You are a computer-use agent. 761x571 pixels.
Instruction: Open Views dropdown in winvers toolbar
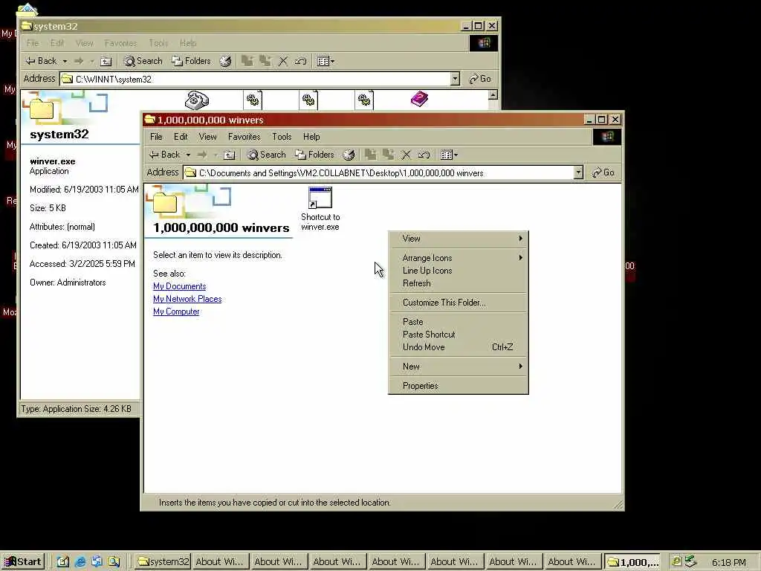(x=449, y=155)
